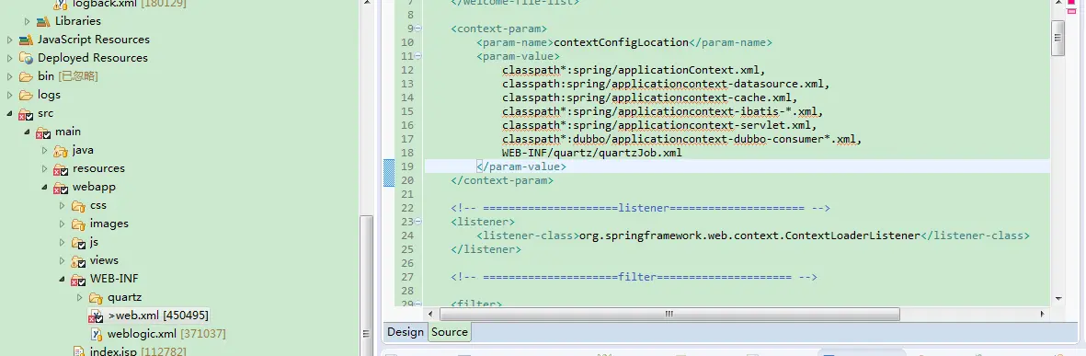Switch to the Design tab
This screenshot has height=356, width=1086.
click(406, 332)
